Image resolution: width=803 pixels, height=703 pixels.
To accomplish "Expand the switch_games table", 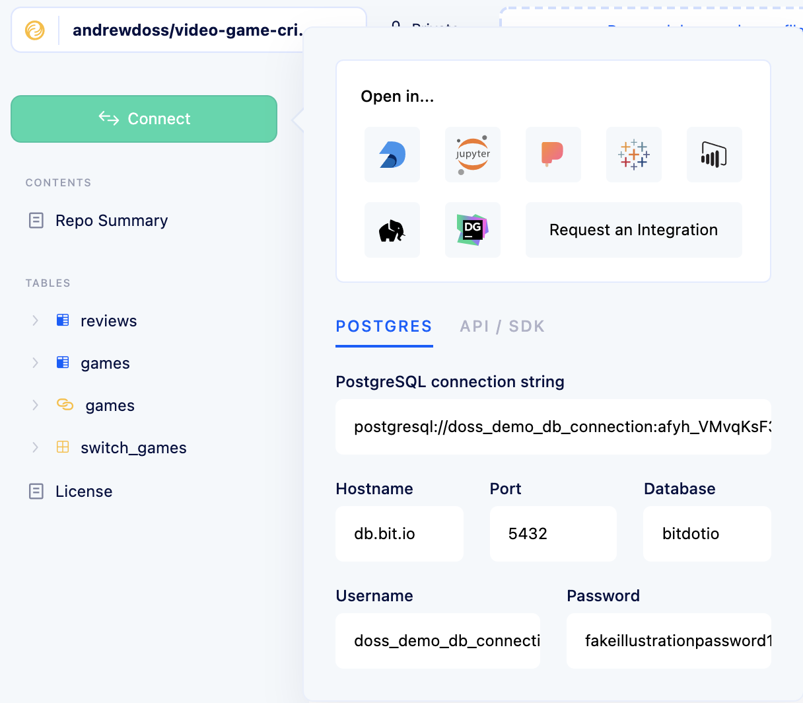I will click(x=35, y=447).
